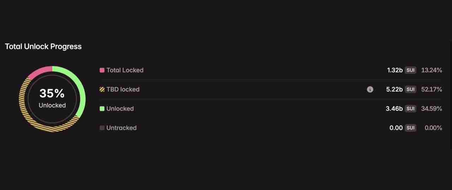Screen dimensions: 452x190
Task: Click the 34.59% percentage value
Action: 432,109
